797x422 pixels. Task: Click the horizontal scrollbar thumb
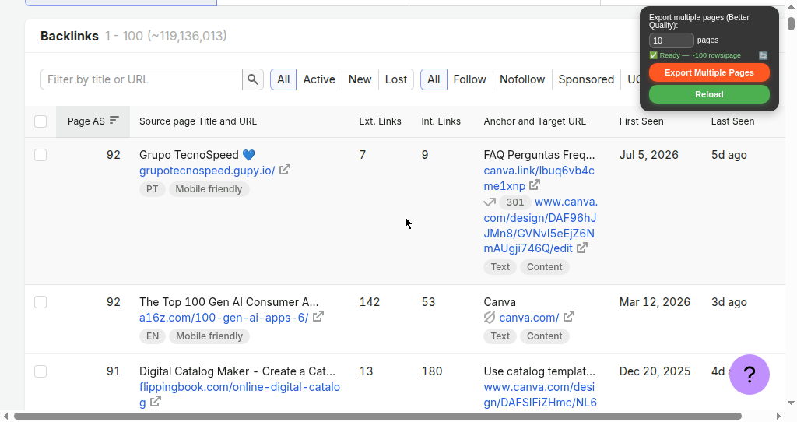377,417
